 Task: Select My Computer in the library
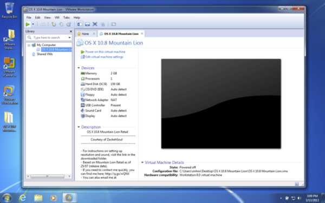pos(46,45)
